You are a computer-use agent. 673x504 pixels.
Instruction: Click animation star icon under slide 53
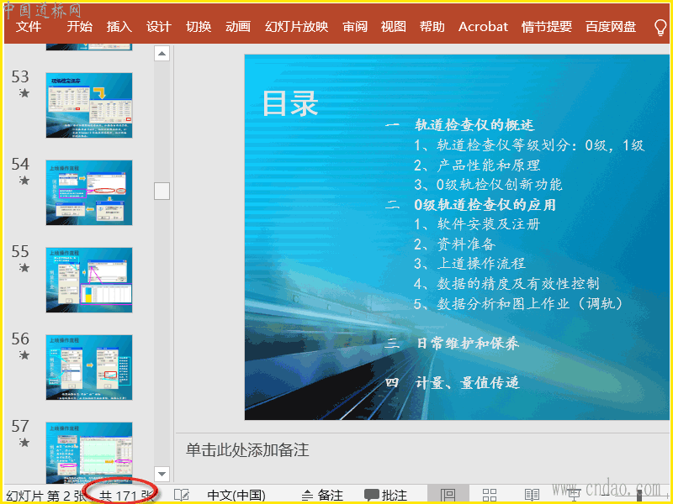24,92
